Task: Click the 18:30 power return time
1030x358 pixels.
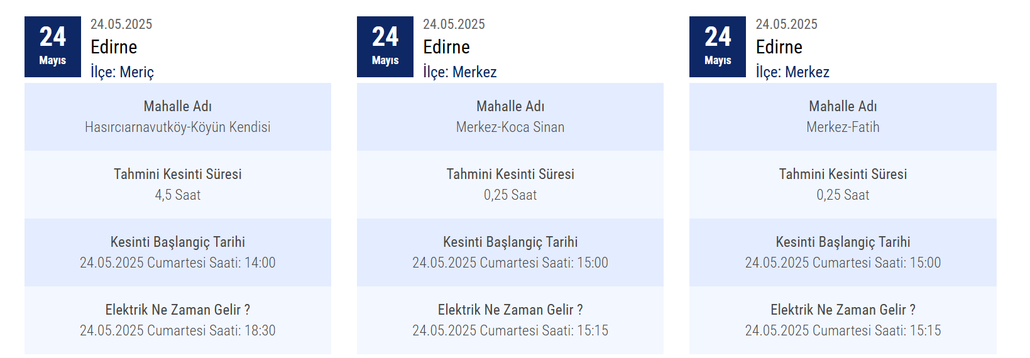Action: [x=178, y=330]
